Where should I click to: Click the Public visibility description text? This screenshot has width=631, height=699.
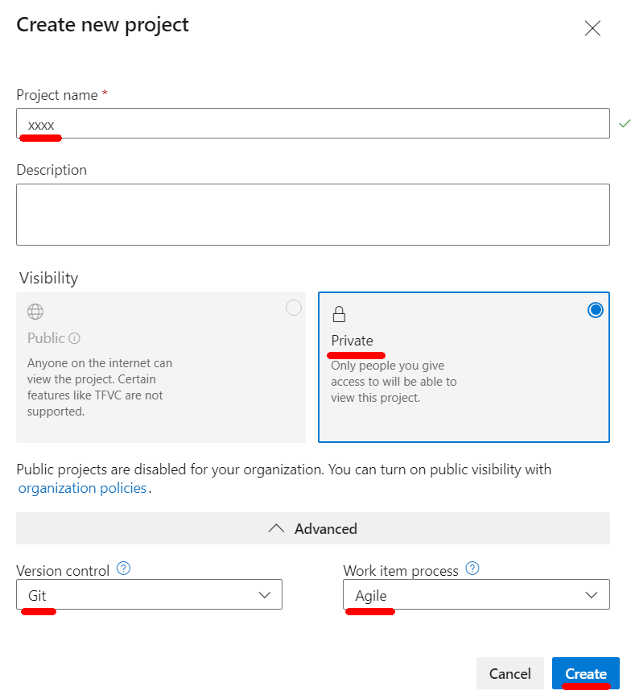100,387
